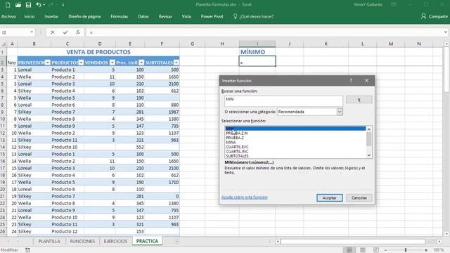Click the horizontal scrollbar left arrow
The width and height of the screenshot is (450, 253).
278,242
